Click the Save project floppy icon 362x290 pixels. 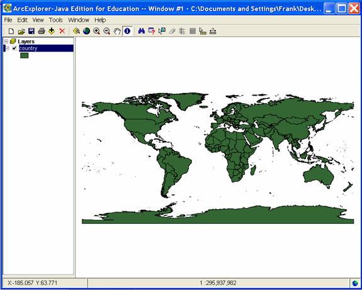(x=31, y=31)
